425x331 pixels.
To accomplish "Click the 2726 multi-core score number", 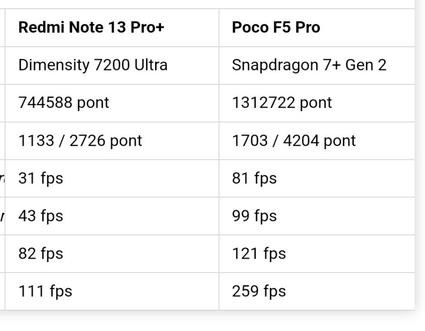I will (88, 141).
